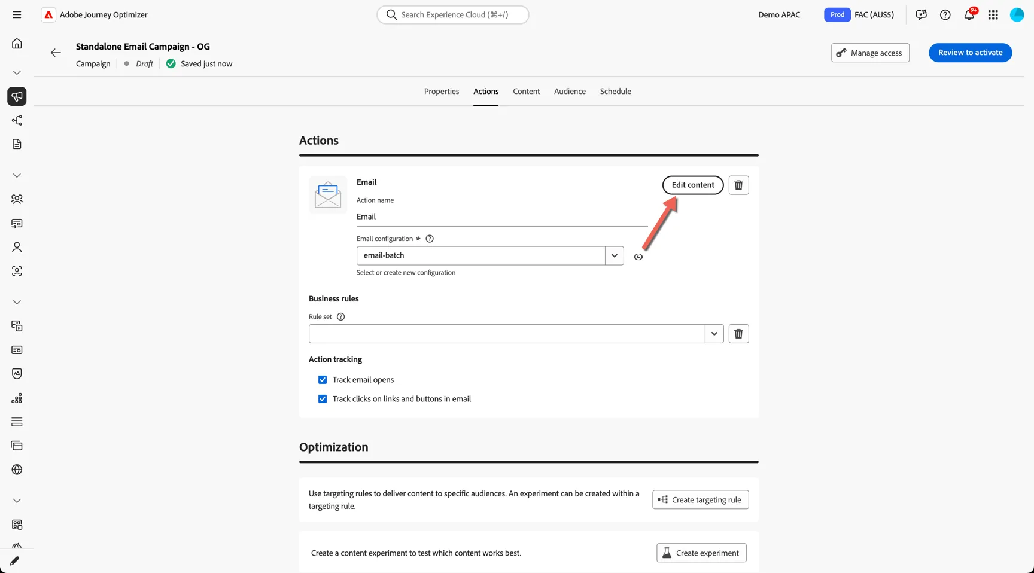Screen dimensions: 1034x573
Task: Open the user profile avatar
Action: [x=1017, y=15]
